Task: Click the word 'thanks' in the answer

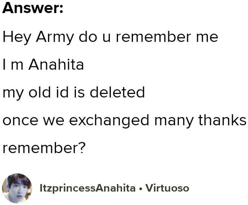Action: [222, 120]
